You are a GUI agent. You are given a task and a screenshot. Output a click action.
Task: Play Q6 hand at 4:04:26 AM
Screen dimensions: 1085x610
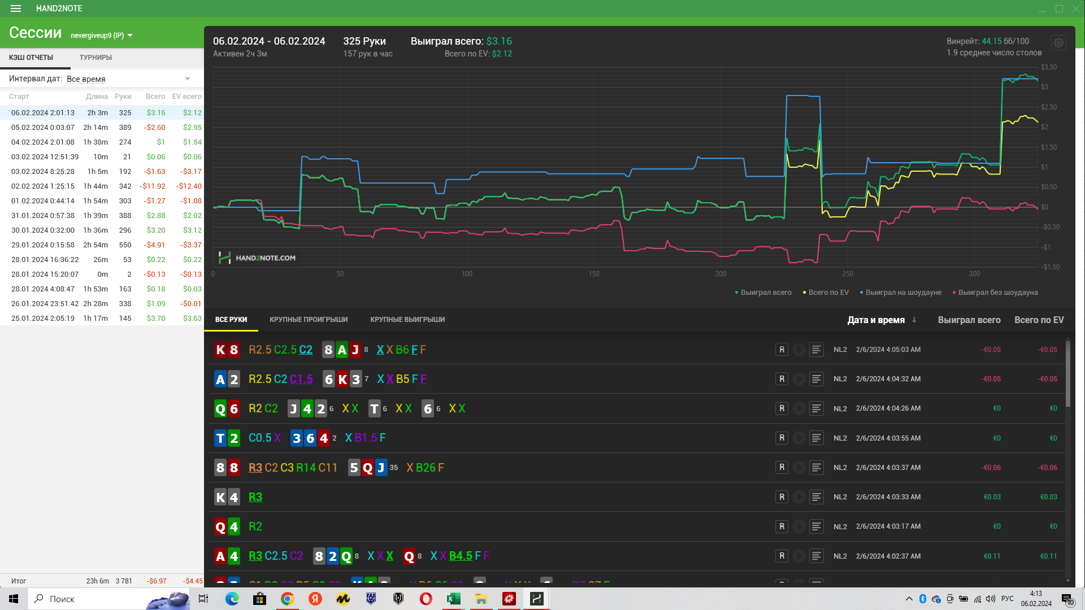pyautogui.click(x=799, y=408)
